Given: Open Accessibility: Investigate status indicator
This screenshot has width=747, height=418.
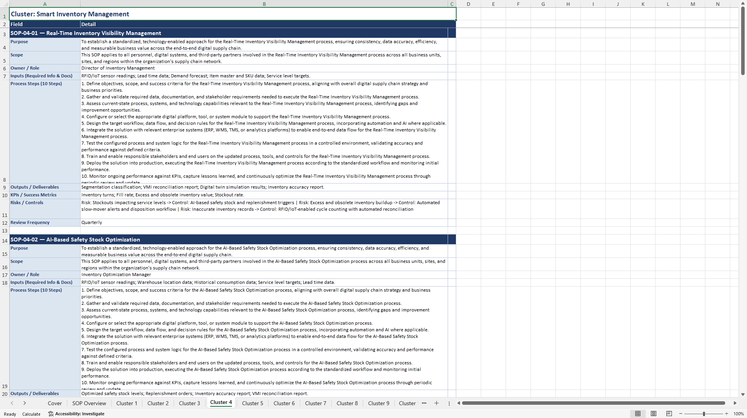Looking at the screenshot, I should tap(76, 414).
